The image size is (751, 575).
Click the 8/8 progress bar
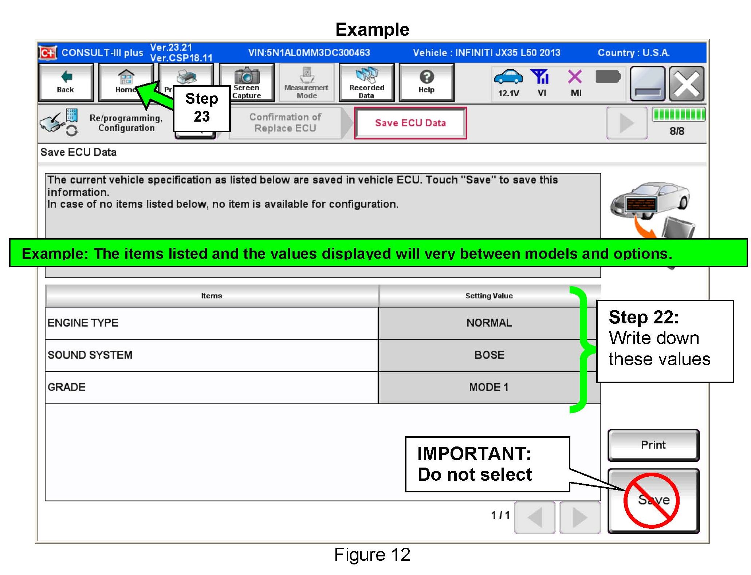tap(678, 114)
